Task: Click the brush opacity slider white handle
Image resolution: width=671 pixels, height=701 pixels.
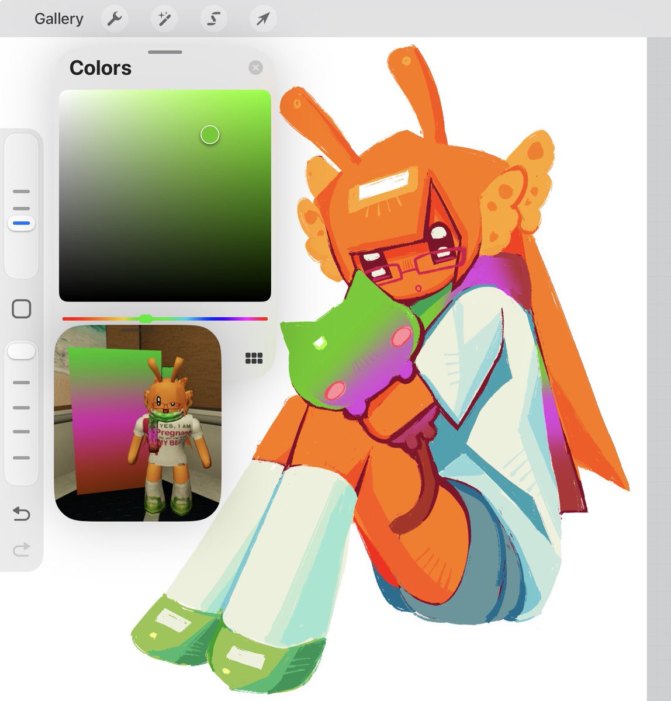Action: tap(21, 351)
